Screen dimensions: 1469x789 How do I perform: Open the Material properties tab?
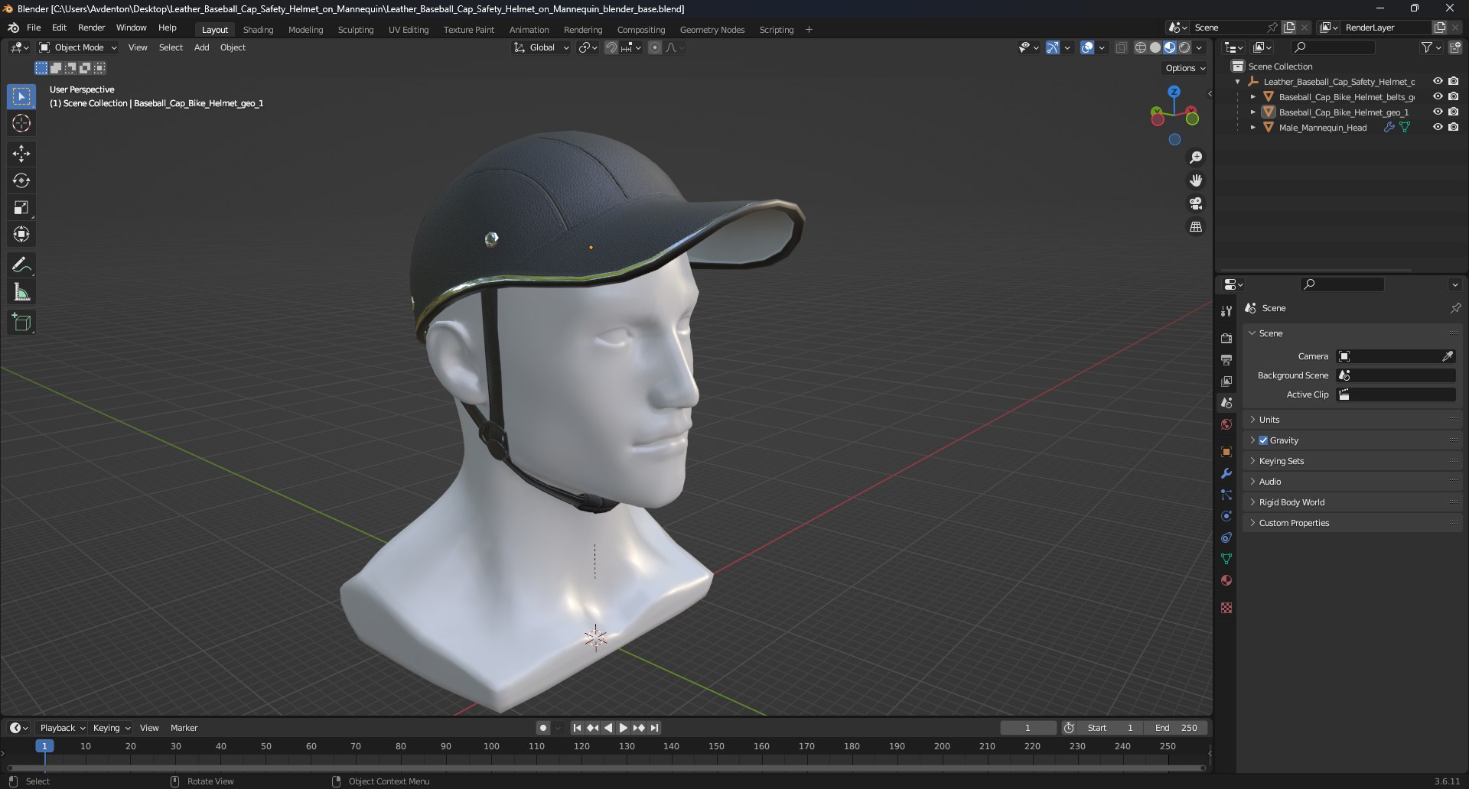click(1226, 580)
